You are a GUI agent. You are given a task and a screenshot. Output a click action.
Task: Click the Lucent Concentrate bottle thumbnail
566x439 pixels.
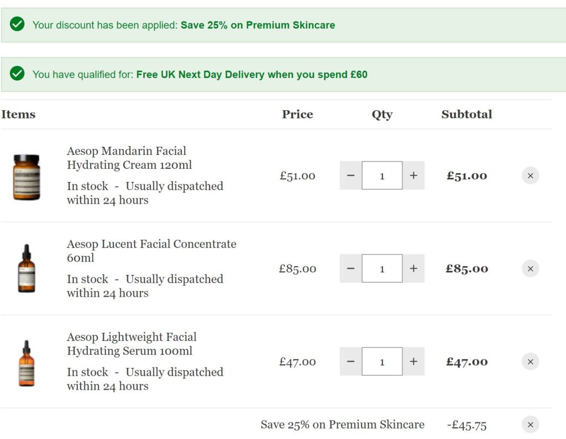(26, 268)
